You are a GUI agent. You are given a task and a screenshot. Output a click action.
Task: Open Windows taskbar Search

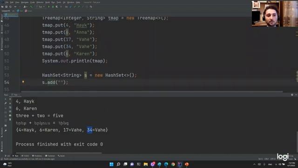pyautogui.click(x=118, y=164)
